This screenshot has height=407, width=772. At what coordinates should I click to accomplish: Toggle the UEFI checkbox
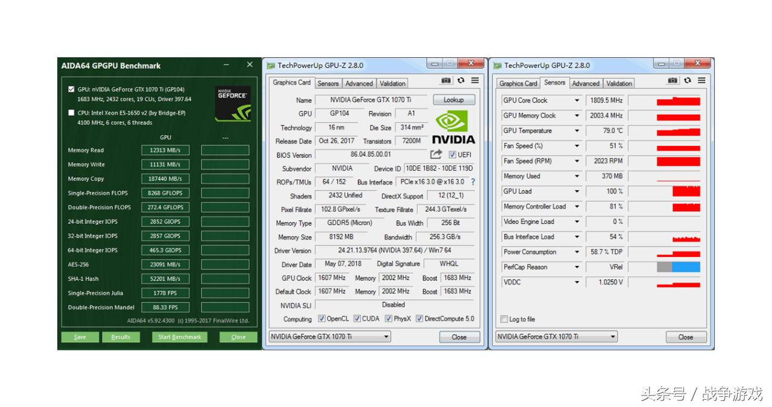(452, 154)
